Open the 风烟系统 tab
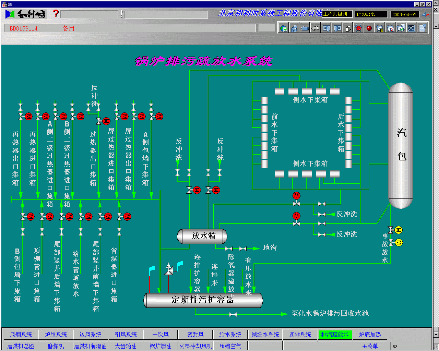The width and height of the screenshot is (439, 351). pyautogui.click(x=21, y=335)
